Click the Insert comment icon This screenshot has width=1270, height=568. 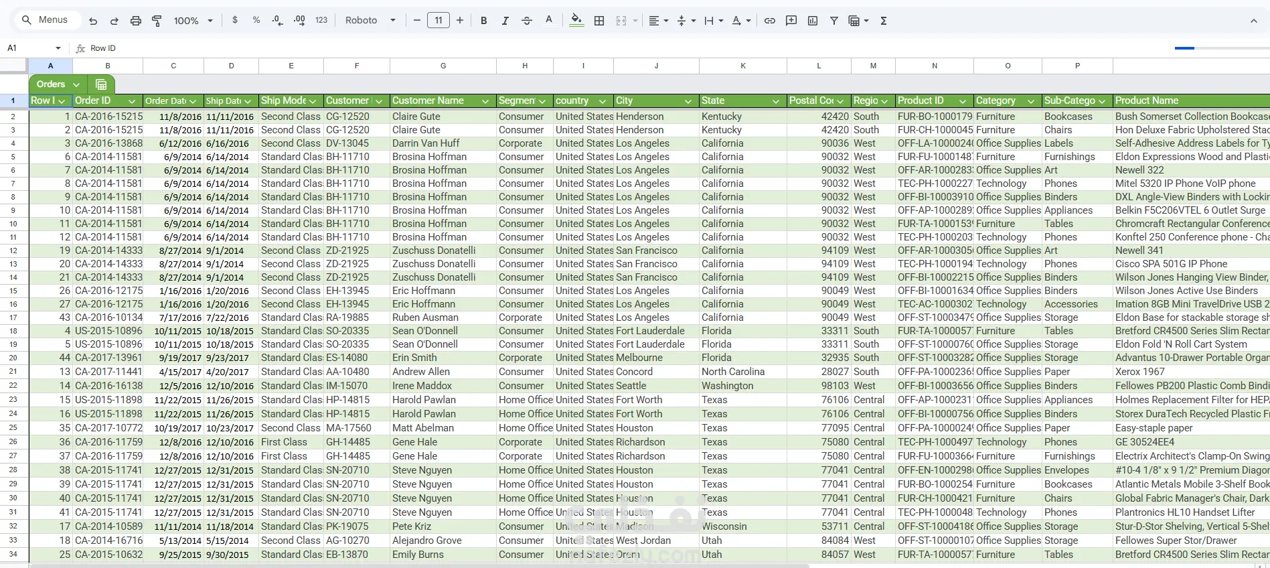coord(791,20)
